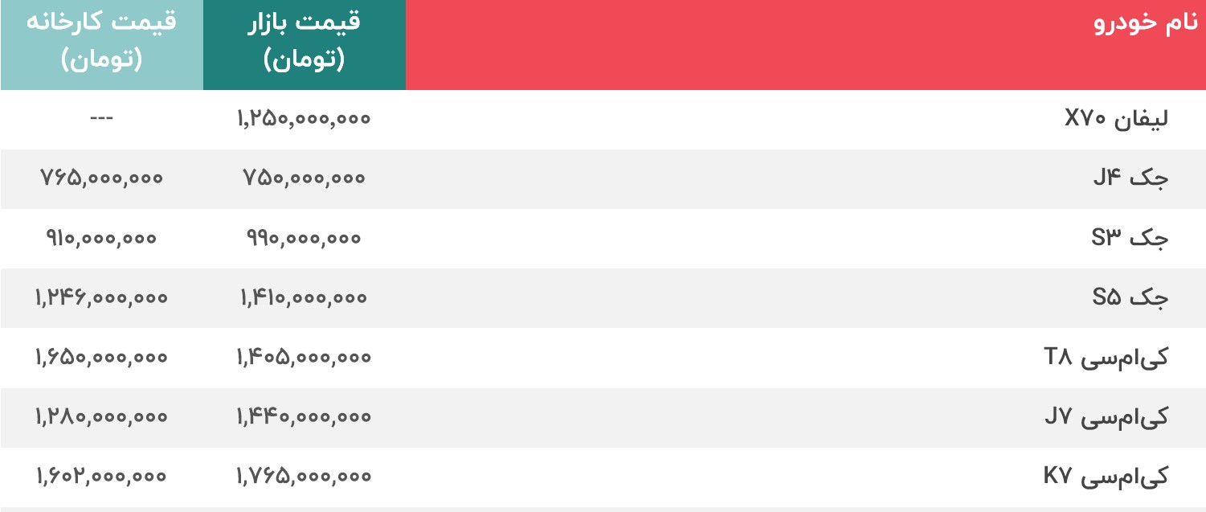Select the کی‌ام‌سی T8 car name
This screenshot has width=1206, height=512.
[1106, 357]
